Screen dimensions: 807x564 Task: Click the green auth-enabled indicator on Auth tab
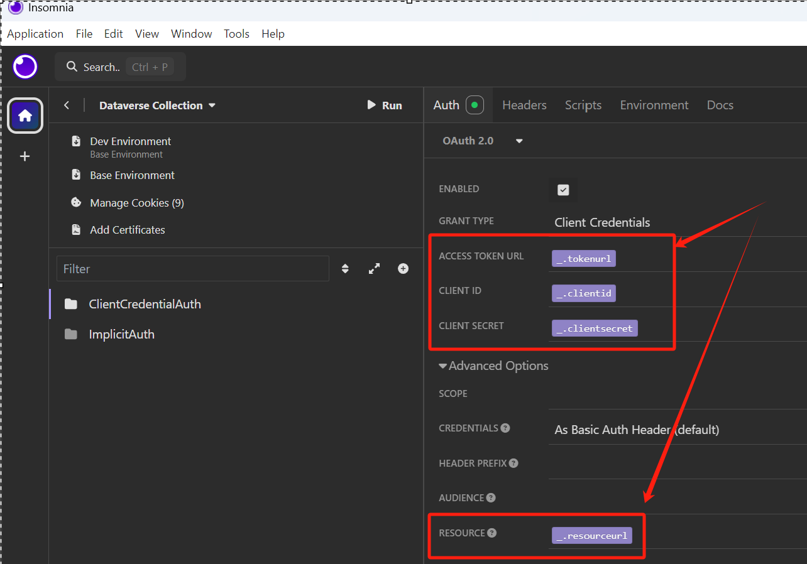pos(475,105)
